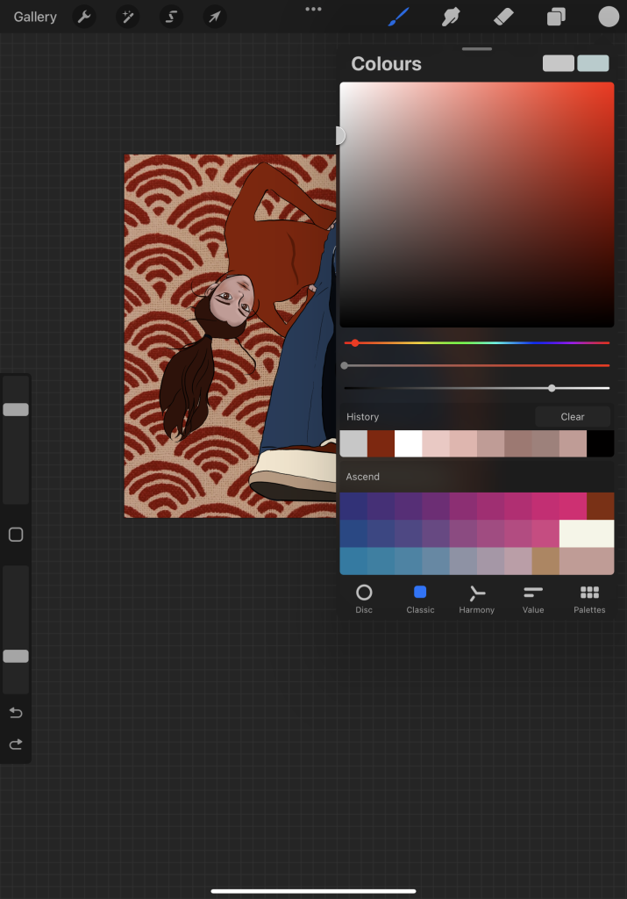Click the brush size slider handle
The image size is (627, 899).
(16, 409)
